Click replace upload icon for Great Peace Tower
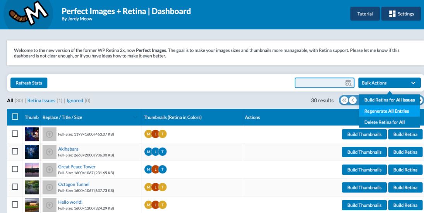 [50, 170]
